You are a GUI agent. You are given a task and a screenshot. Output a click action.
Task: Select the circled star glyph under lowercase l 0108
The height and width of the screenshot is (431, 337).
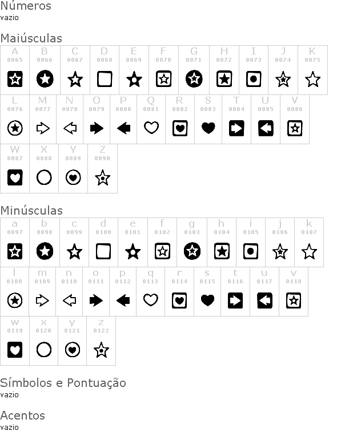click(15, 300)
